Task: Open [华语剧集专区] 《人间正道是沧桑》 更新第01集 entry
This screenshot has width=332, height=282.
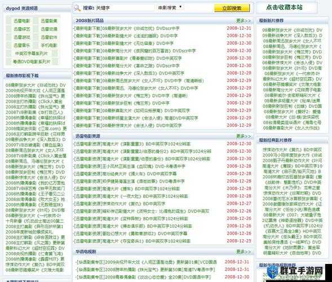Action: pyautogui.click(x=147, y=262)
